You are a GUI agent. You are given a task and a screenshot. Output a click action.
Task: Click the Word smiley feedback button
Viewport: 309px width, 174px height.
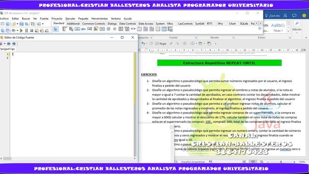tap(304, 15)
